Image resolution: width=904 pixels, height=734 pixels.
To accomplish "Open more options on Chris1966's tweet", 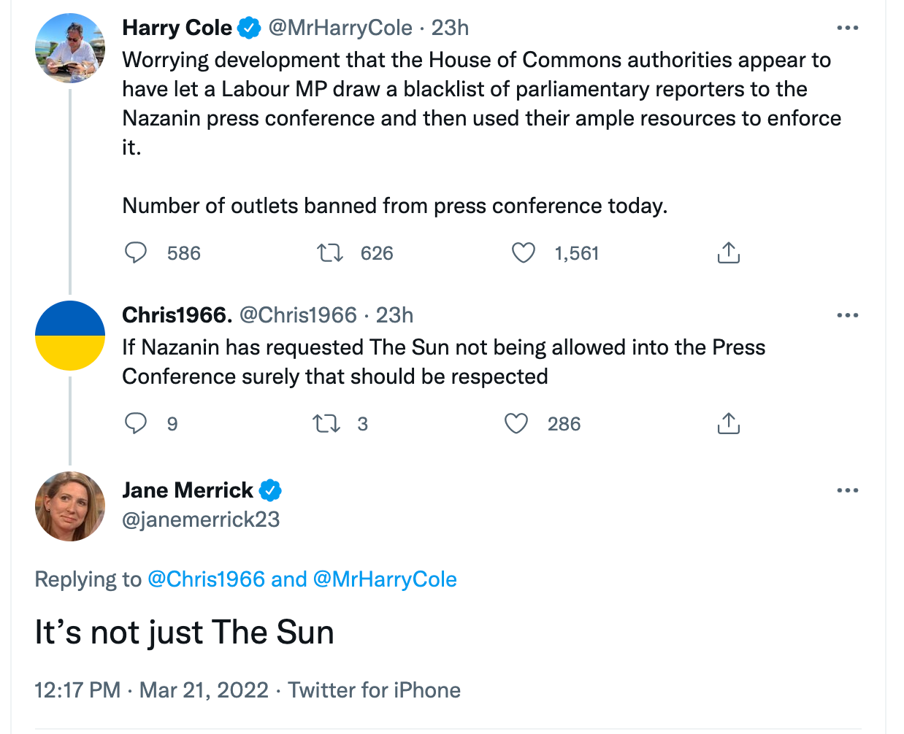I will pos(847,315).
